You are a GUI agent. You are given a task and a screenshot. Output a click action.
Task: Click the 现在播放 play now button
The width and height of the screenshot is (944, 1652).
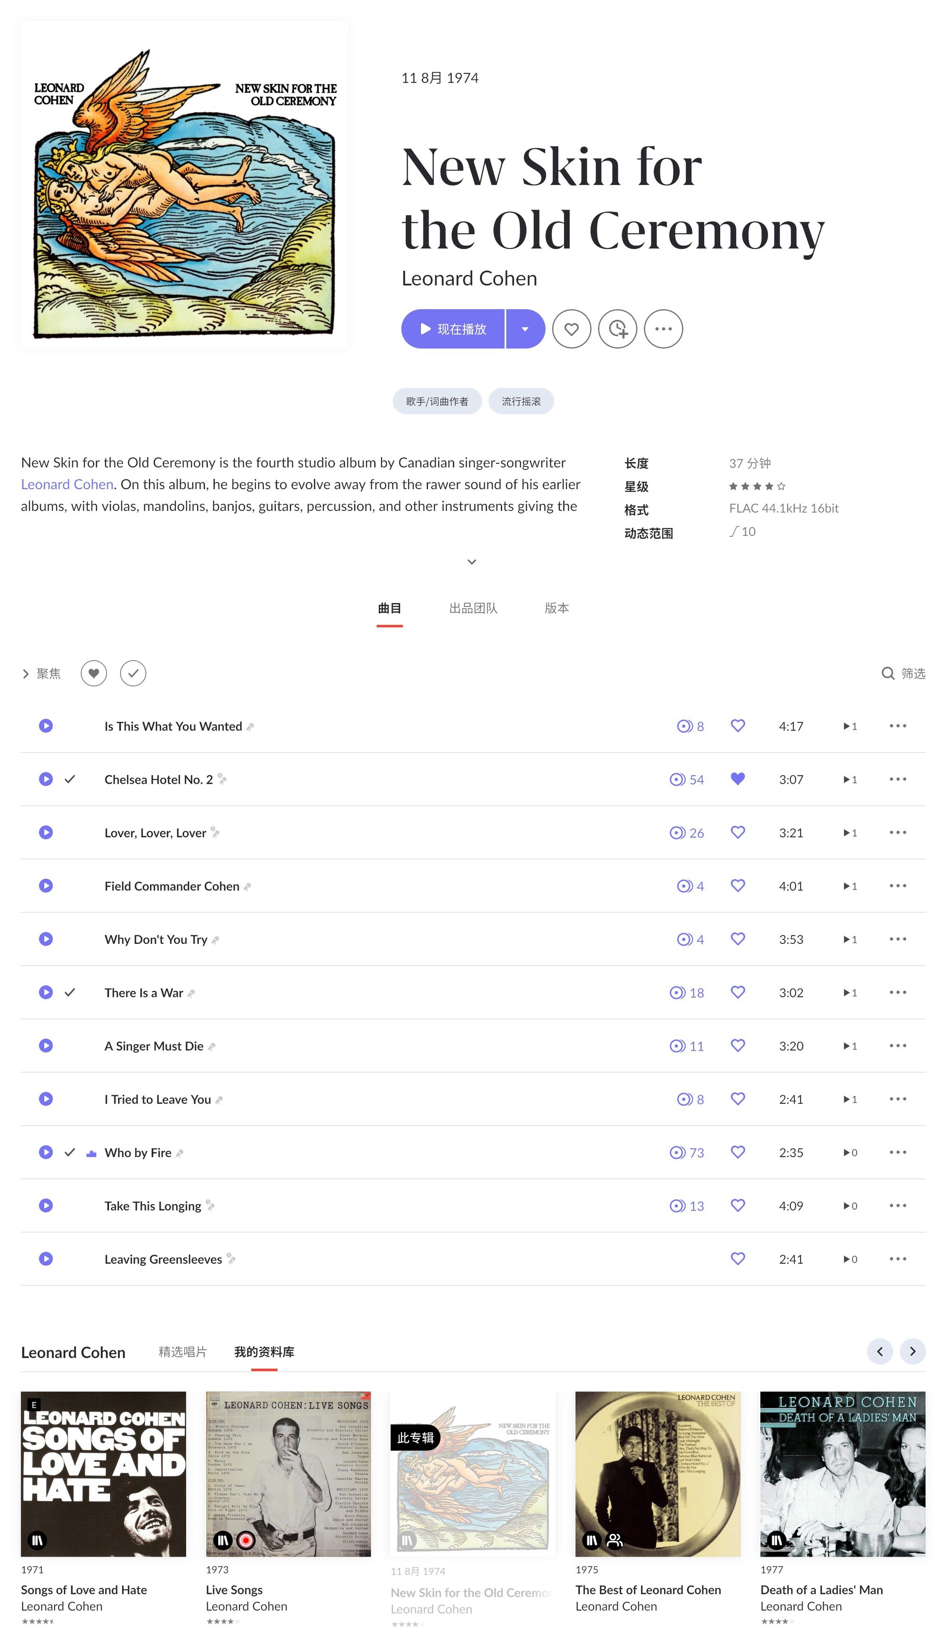pyautogui.click(x=453, y=329)
